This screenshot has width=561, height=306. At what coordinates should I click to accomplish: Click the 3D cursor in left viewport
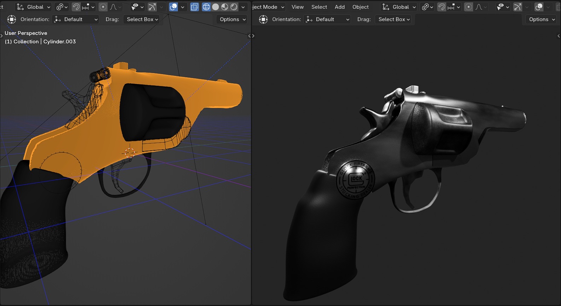click(130, 152)
